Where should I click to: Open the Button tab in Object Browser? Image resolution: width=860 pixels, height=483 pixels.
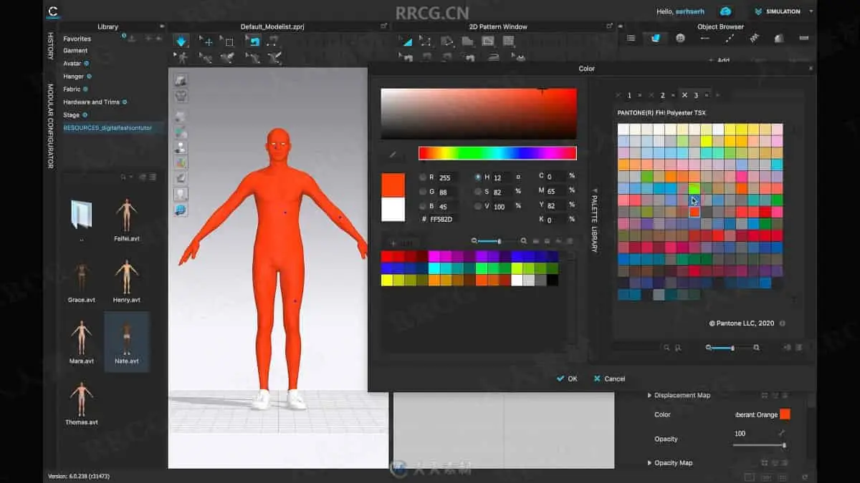[x=680, y=39]
